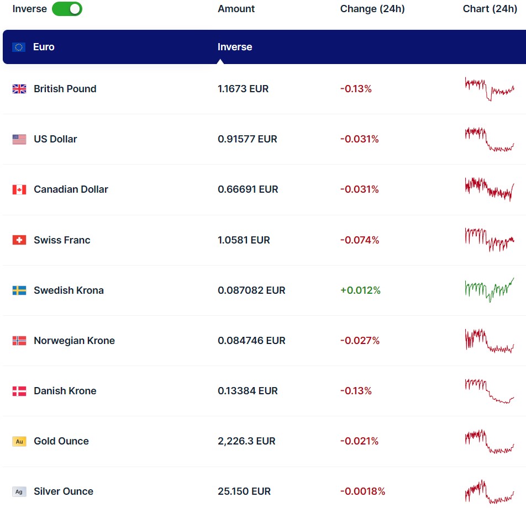Click the Silver Ounce Ag icon
526x508 pixels.
click(19, 491)
